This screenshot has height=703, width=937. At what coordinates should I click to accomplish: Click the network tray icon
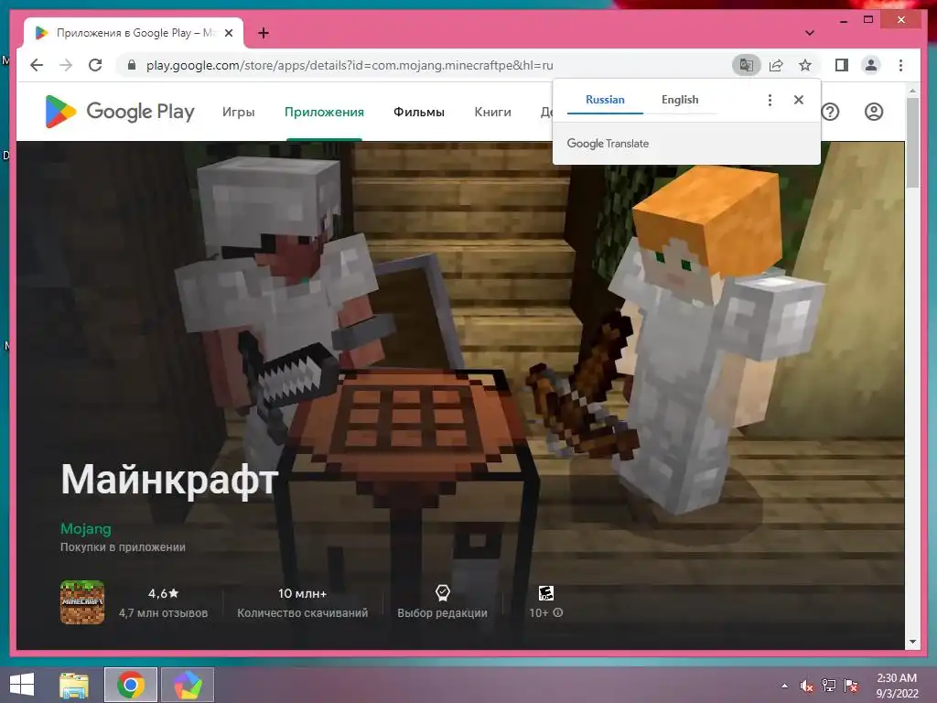point(829,686)
